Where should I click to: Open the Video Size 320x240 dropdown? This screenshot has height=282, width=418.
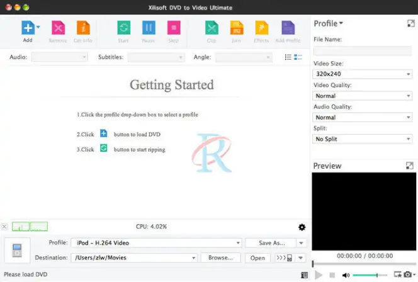[x=362, y=74]
